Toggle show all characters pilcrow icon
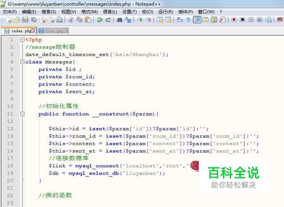 pos(188,20)
